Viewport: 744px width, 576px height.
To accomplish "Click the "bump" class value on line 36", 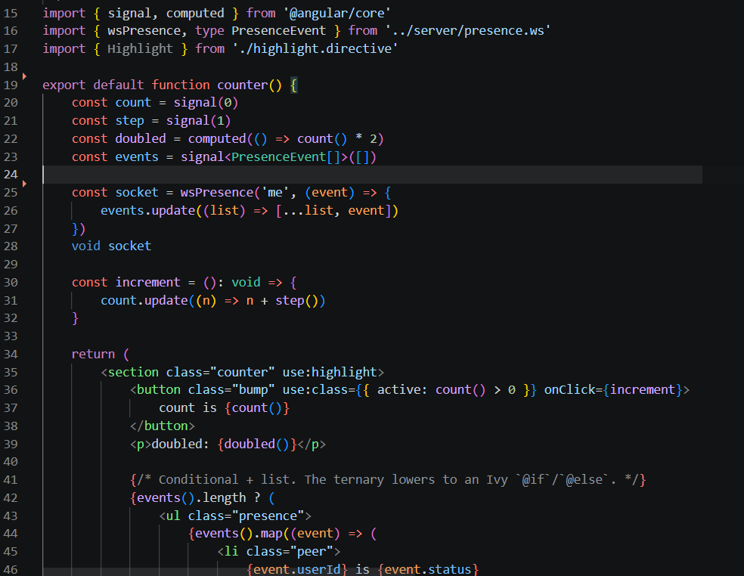I will coord(253,390).
